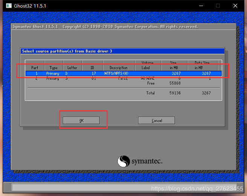Click the Size in MB column header
The image size is (247, 196).
coord(174,65)
